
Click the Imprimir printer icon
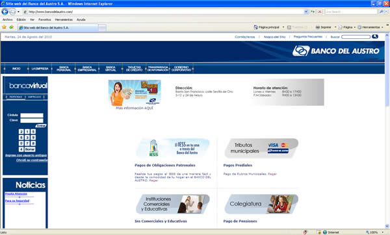click(318, 27)
